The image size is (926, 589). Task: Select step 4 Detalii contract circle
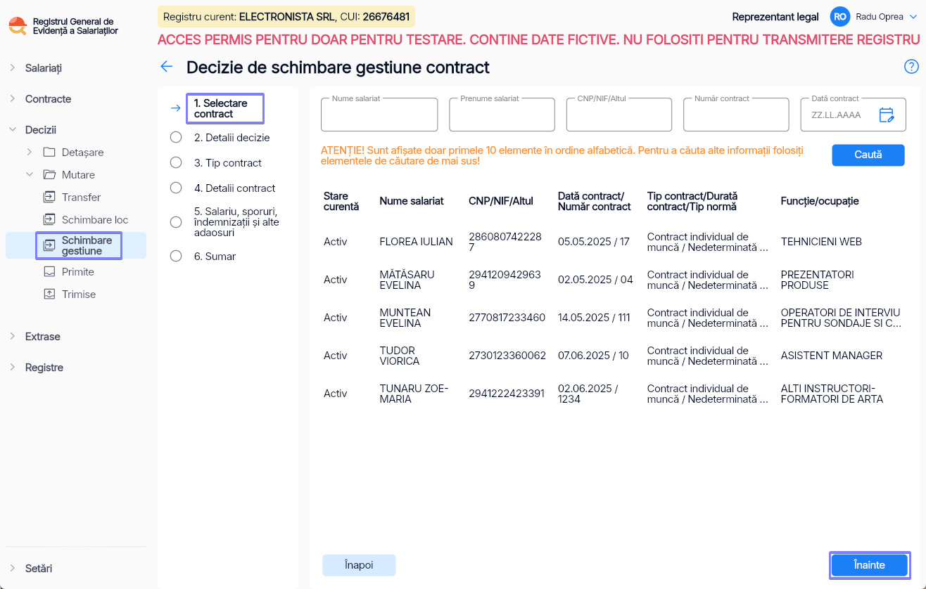pyautogui.click(x=176, y=188)
